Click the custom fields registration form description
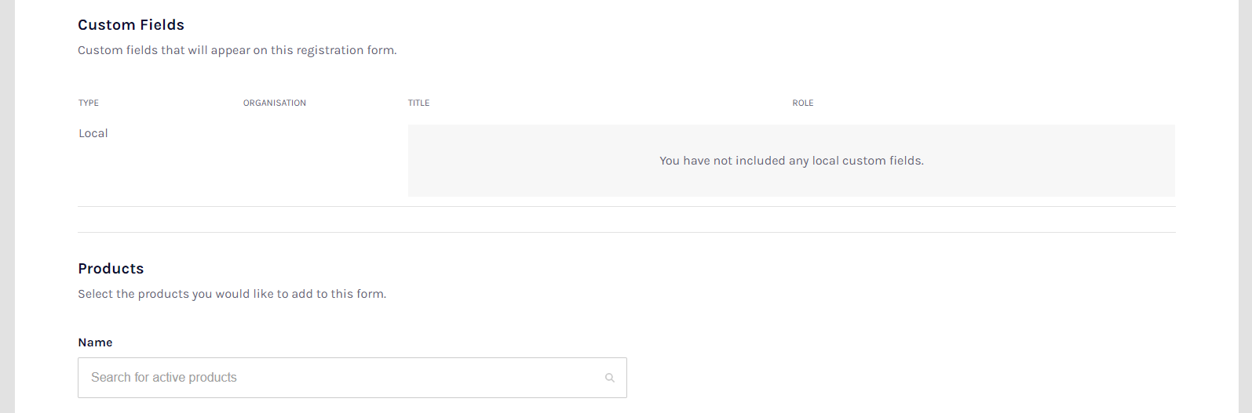This screenshot has width=1252, height=413. [x=237, y=50]
